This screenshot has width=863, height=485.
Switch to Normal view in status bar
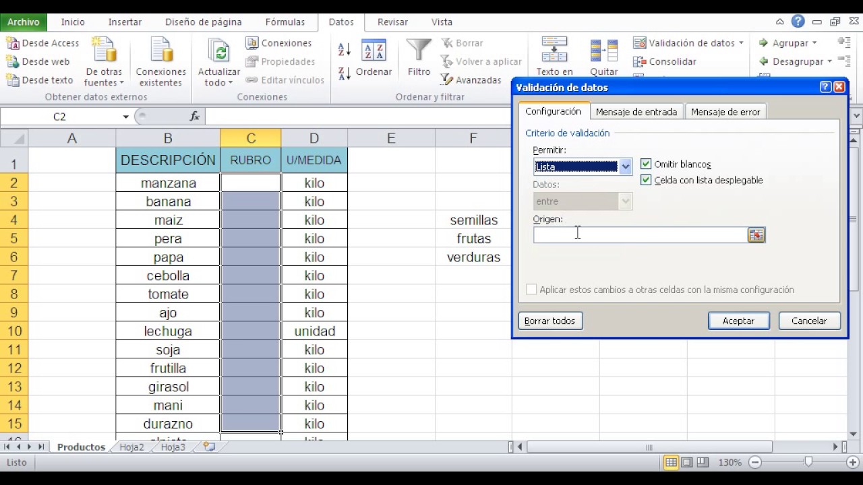pos(671,463)
